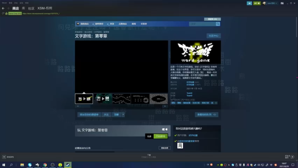Image resolution: width=298 pixels, height=168 pixels.
Task: Open the 商店 store tab
Action: pos(16,8)
